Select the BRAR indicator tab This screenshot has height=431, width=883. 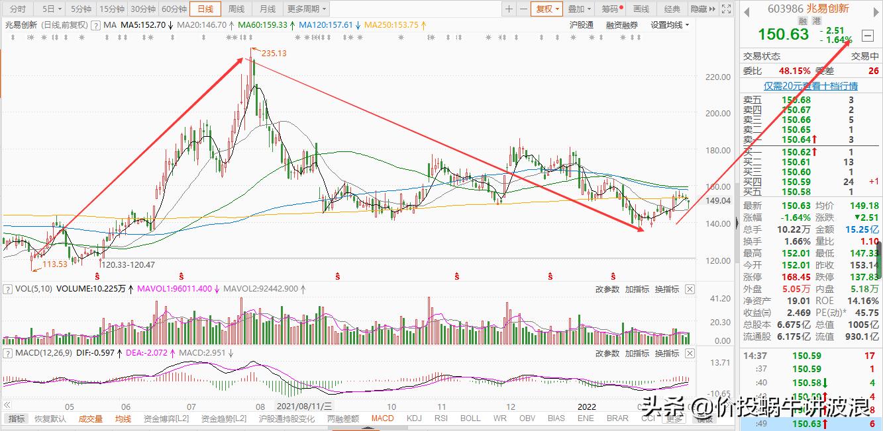point(617,418)
